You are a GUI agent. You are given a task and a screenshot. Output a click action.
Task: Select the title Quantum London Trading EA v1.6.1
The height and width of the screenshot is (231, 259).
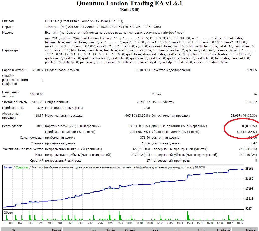(x=129, y=3)
